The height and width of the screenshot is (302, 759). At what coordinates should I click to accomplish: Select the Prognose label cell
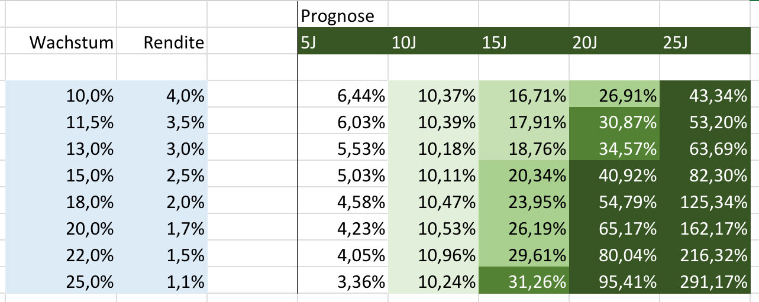[x=338, y=16]
